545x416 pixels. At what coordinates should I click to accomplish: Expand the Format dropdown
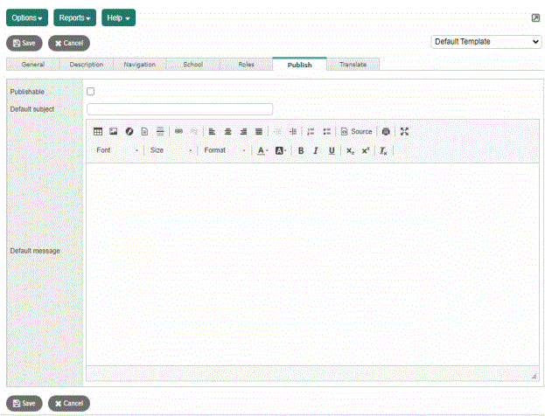pyautogui.click(x=226, y=151)
